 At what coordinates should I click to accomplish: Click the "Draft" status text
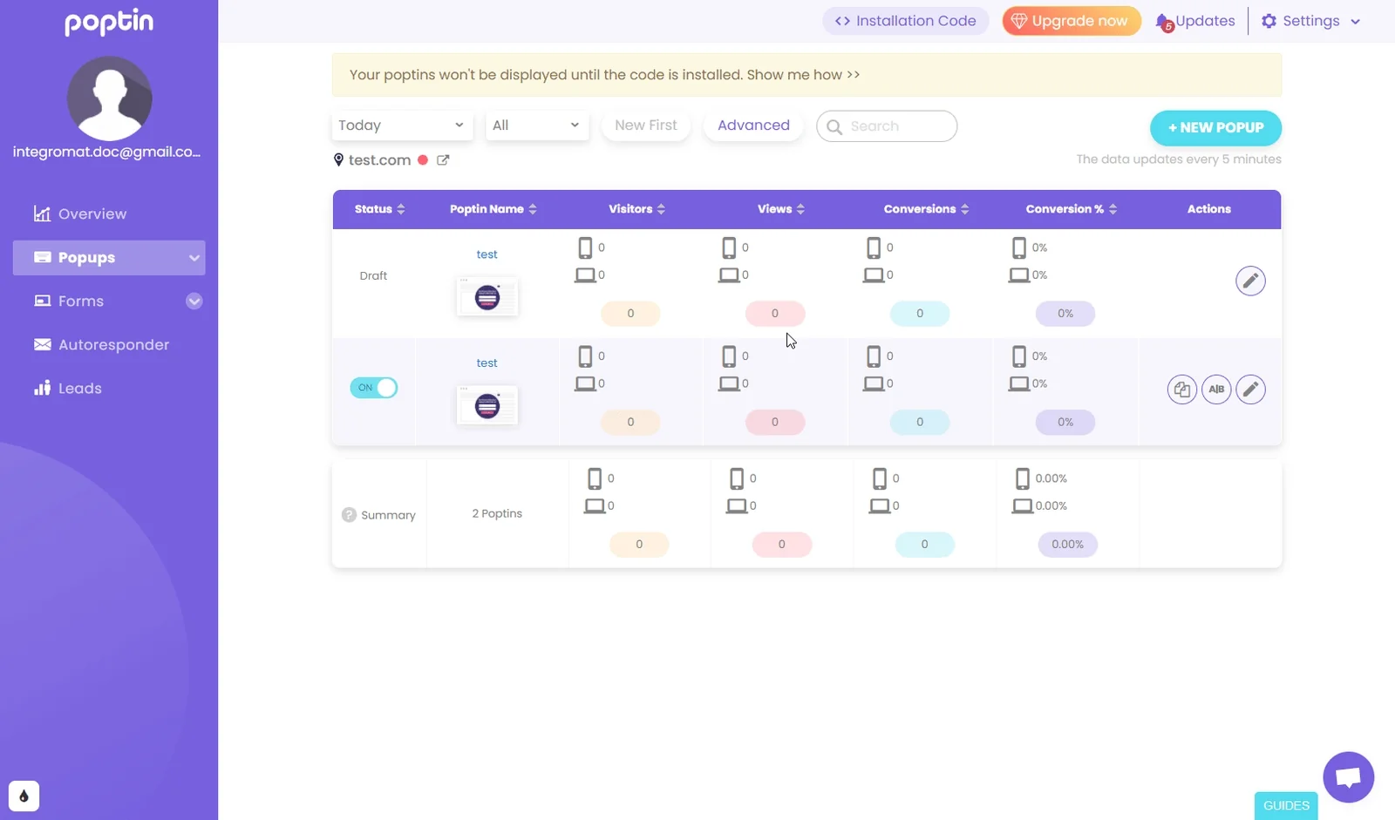pyautogui.click(x=373, y=276)
